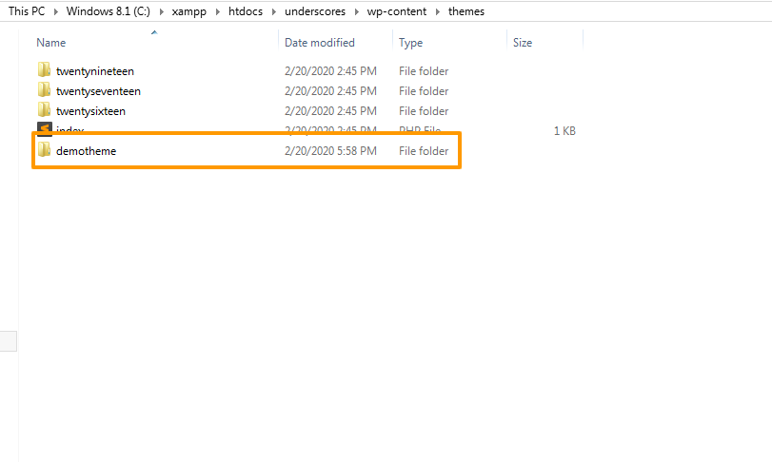Navigate to Windows 8.1 (C:) breadcrumb

pos(109,11)
